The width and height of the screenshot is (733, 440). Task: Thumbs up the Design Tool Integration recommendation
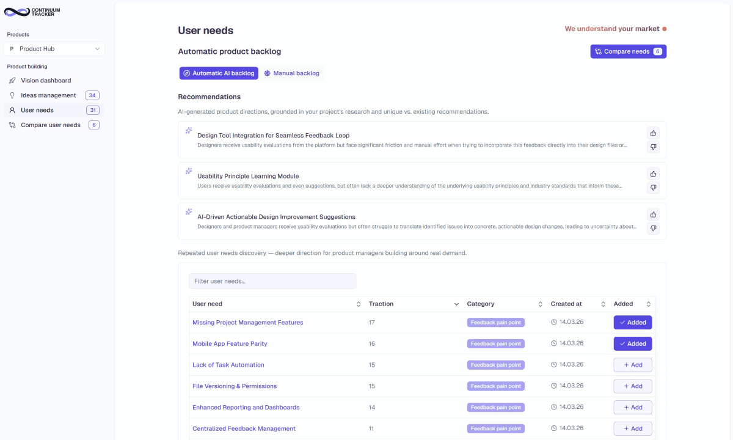point(653,133)
